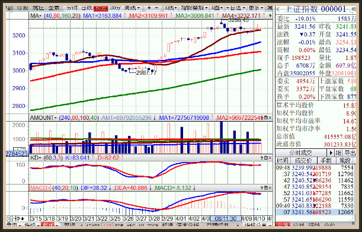Open the 分钟 period selector at bottom-left
Viewport: 362px width, 232px height.
pos(15,218)
